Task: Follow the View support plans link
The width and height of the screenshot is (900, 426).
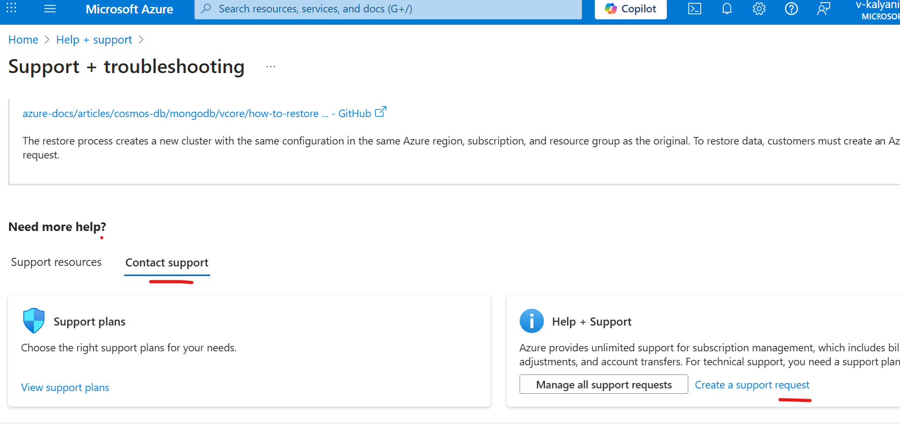Action: point(65,387)
